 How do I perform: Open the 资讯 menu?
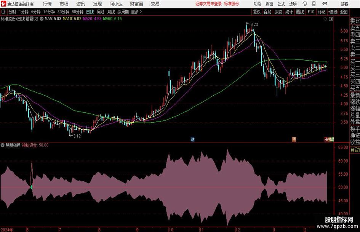[x=81, y=4]
